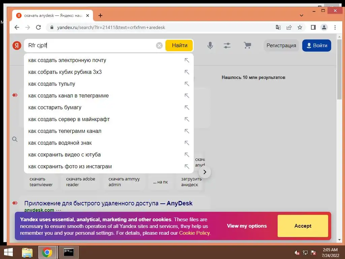Open View my options for cookies
Image resolution: width=345 pixels, height=259 pixels.
[x=247, y=226]
